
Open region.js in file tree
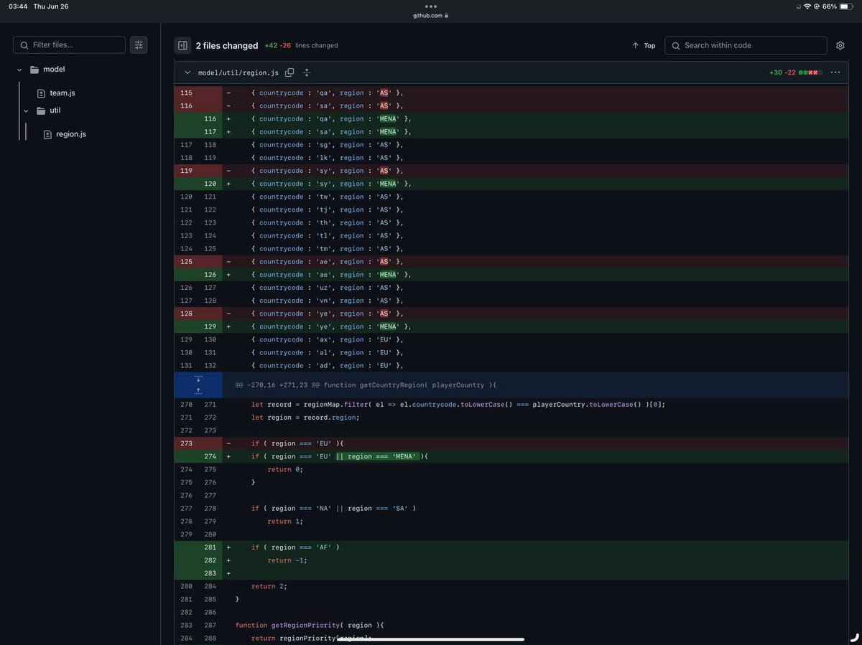click(x=71, y=134)
